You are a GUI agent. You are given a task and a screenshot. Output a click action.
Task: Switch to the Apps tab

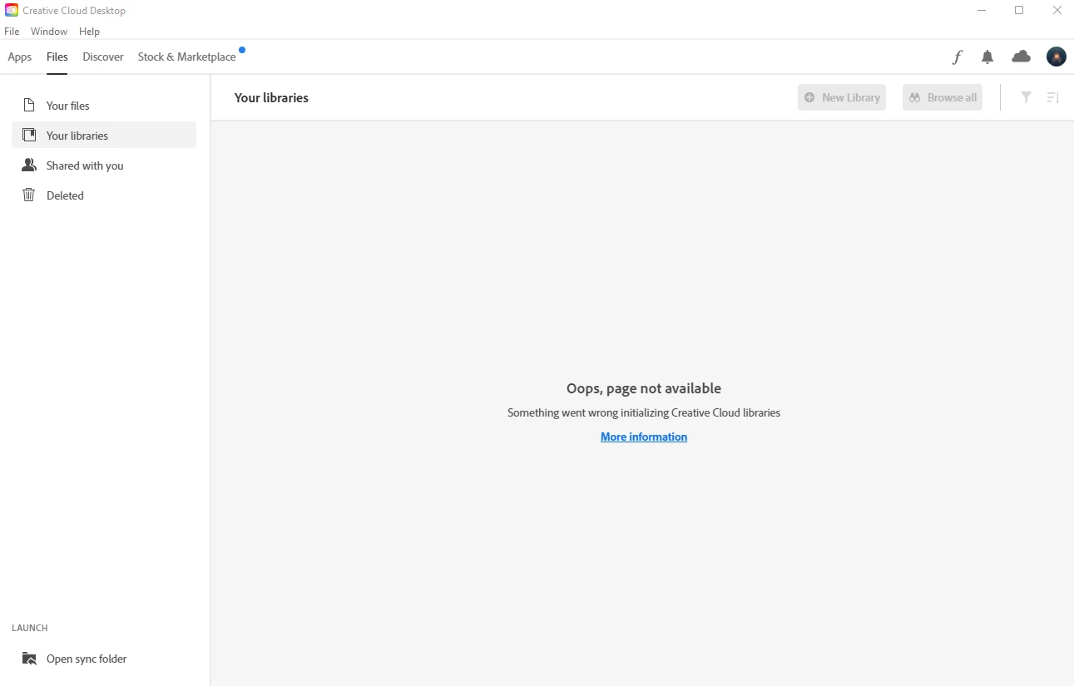pyautogui.click(x=20, y=57)
